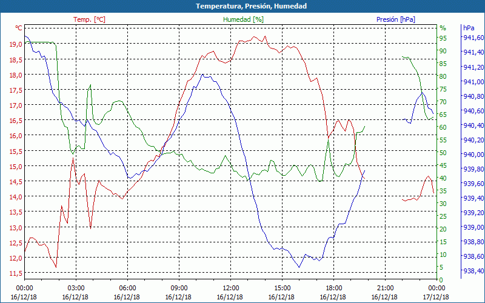
Task: Click the 16,5 temperature axis value
Action: click(x=16, y=121)
